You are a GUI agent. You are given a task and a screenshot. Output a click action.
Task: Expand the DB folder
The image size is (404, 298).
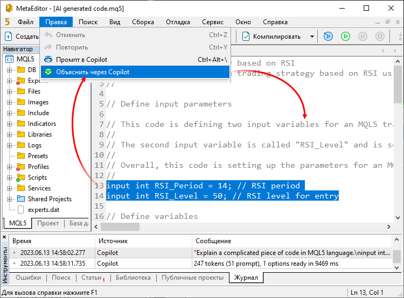(9, 70)
